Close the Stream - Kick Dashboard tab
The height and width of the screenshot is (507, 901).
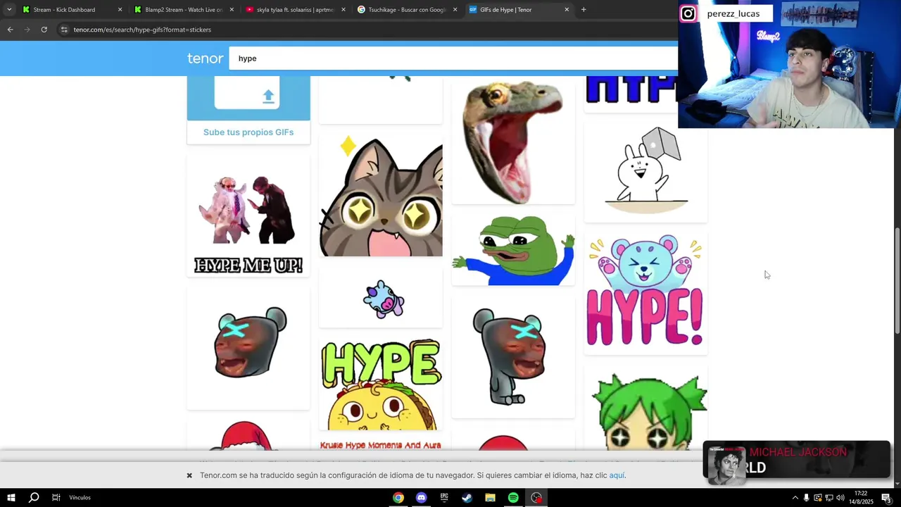click(x=120, y=10)
